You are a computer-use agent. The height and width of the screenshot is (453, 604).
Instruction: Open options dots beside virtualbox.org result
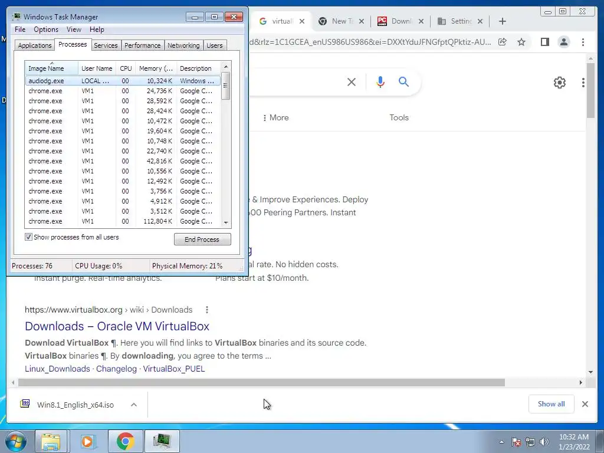tap(207, 310)
